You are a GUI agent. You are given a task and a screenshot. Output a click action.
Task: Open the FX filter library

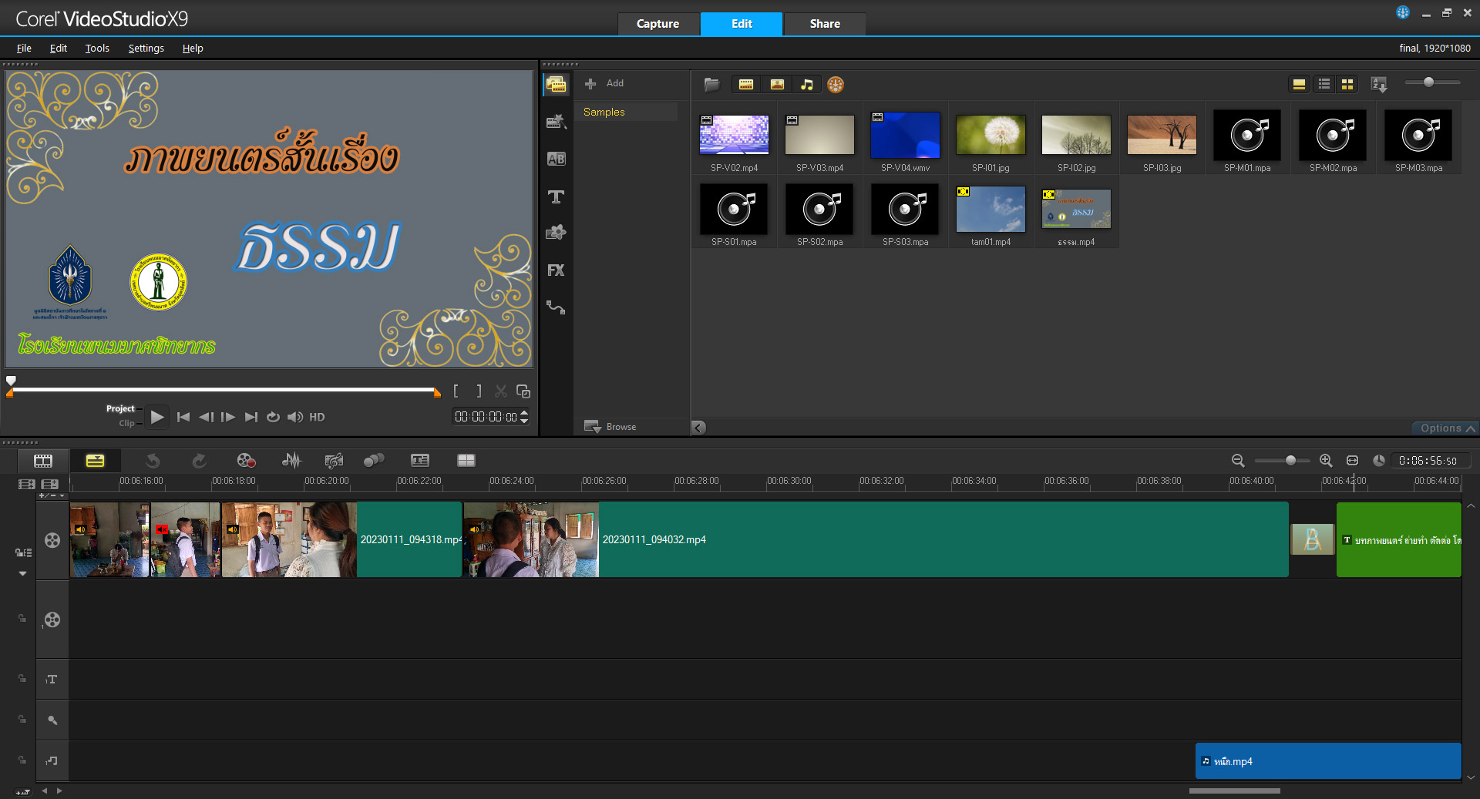point(556,270)
